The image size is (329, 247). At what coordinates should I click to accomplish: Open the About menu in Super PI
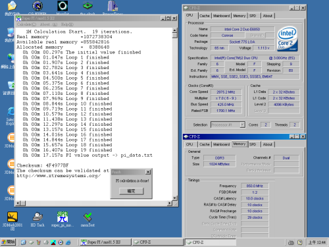(x=49, y=24)
